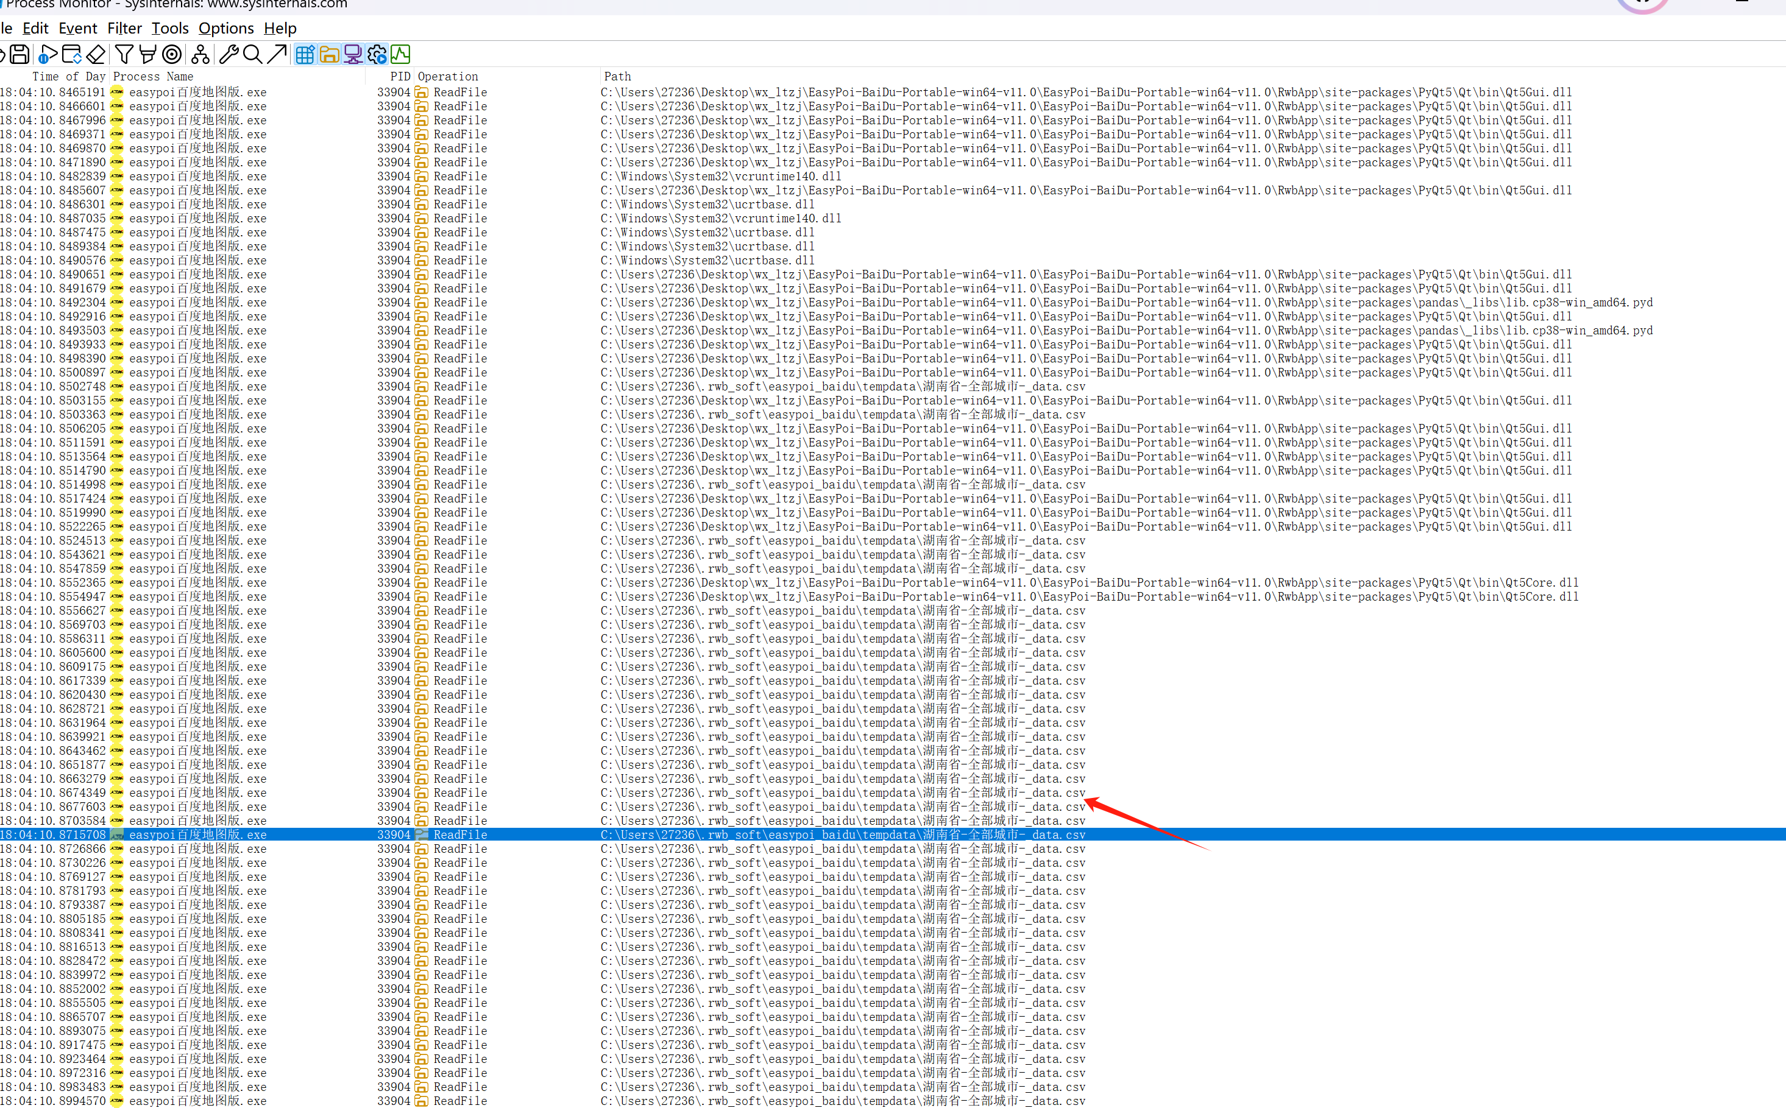Toggle Show Network Activity icon

(x=353, y=54)
